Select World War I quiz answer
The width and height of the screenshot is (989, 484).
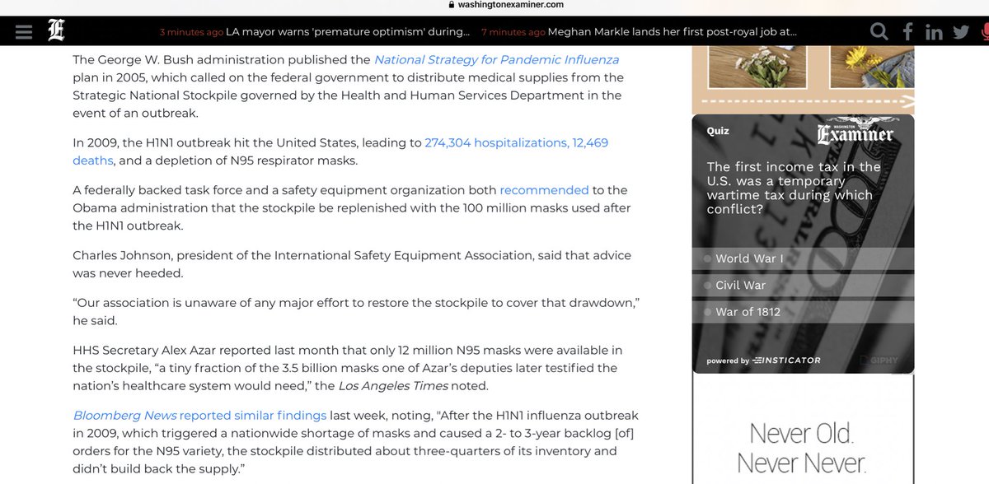[x=804, y=258]
